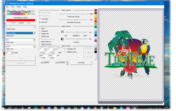Open the Utility menu
The height and width of the screenshot is (111, 176).
click(19, 7)
